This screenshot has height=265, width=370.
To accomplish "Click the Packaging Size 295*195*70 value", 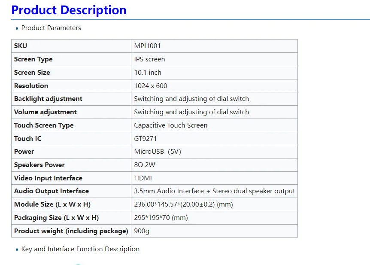I will click(161, 217).
